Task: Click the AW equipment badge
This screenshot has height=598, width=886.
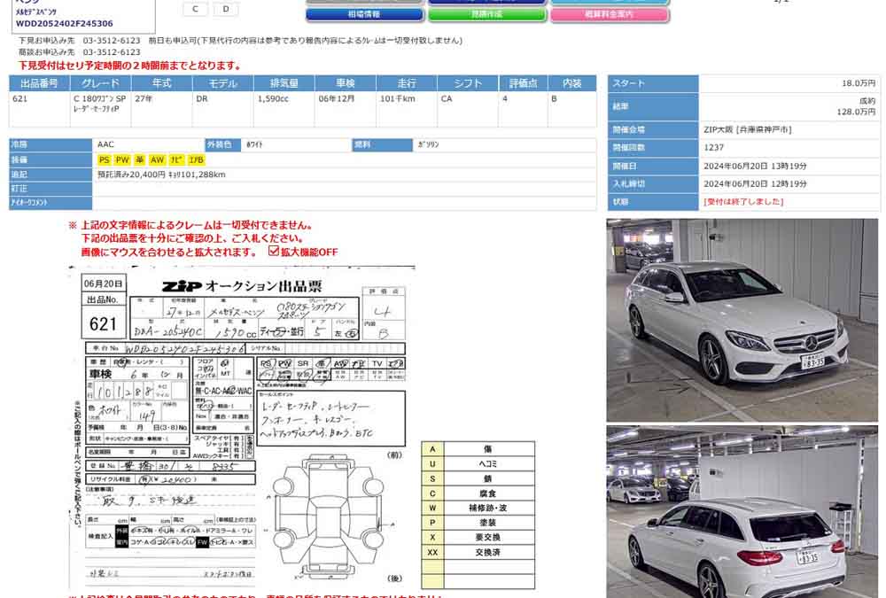Action: pos(157,160)
